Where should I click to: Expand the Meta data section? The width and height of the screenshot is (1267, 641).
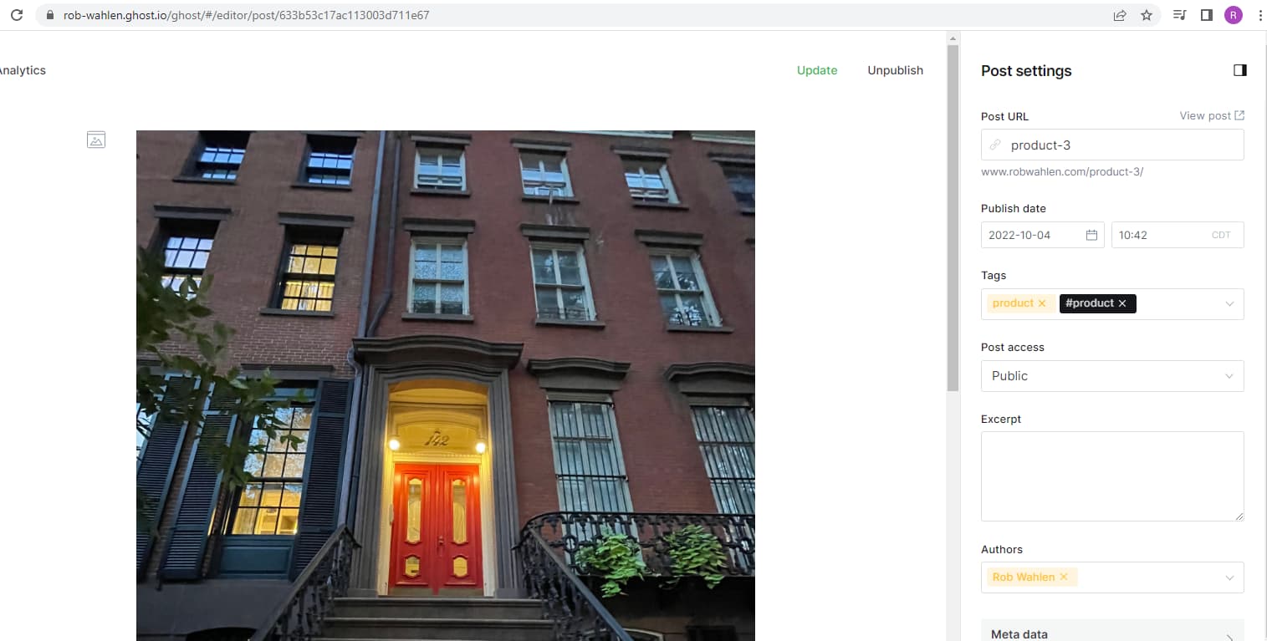pyautogui.click(x=1112, y=633)
